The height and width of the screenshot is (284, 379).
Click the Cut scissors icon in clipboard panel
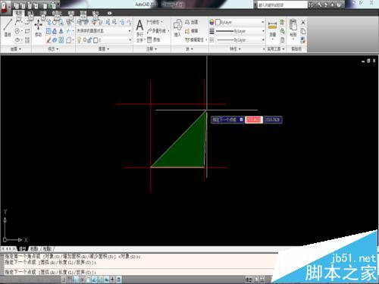(303, 22)
